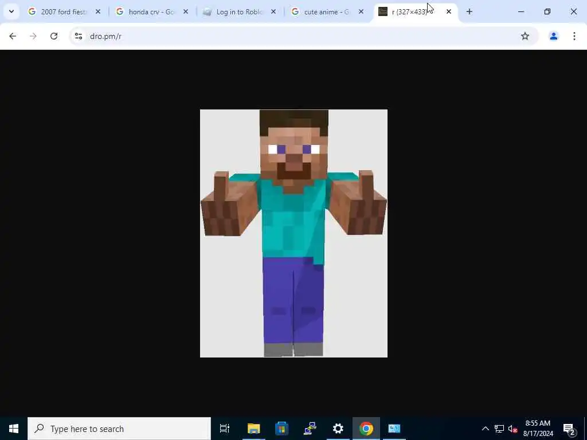Open File Explorer from taskbar
The width and height of the screenshot is (587, 440).
[253, 429]
